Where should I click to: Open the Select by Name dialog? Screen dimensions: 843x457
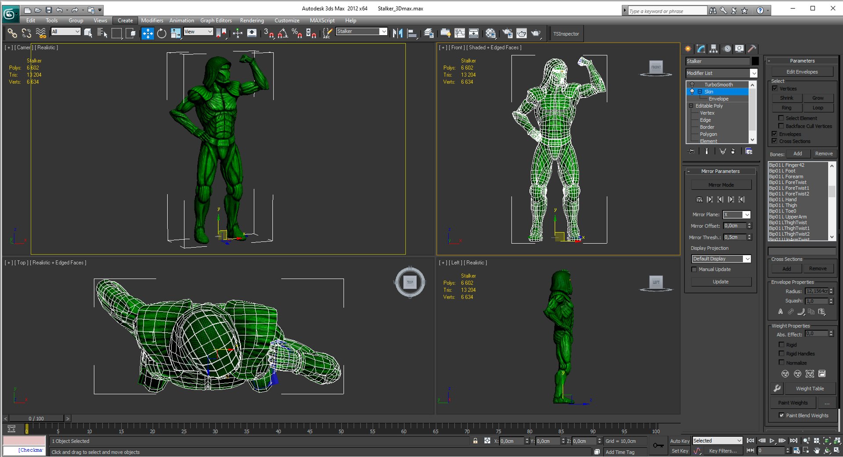[x=102, y=33]
